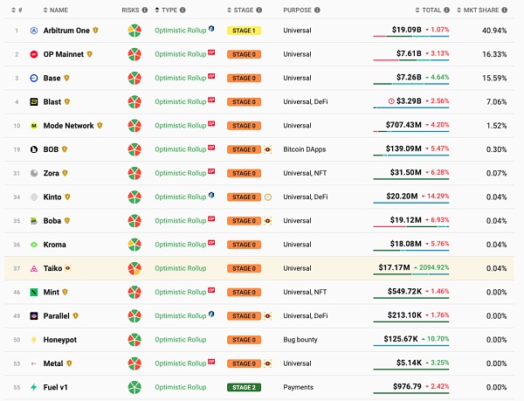The width and height of the screenshot is (524, 401).
Task: Click the clock icon beside Blast's total value
Action: pyautogui.click(x=391, y=101)
